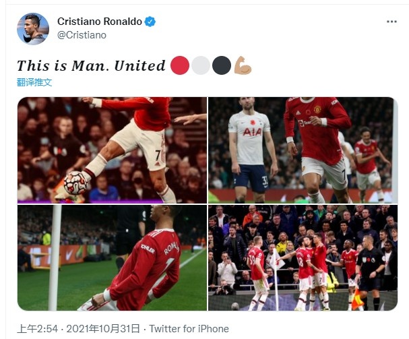Screen dimensions: 409x339
Task: Click the date 2021年10月31日
Action: tap(103, 329)
